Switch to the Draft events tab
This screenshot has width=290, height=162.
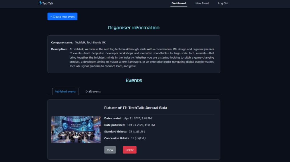point(93,92)
